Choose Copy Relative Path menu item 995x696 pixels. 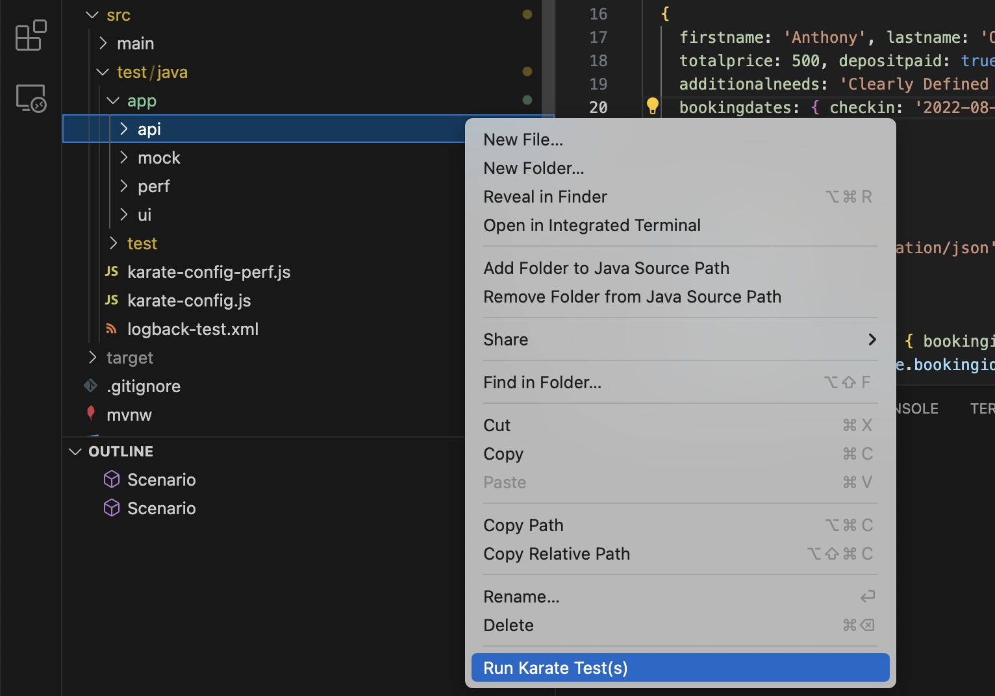680,554
